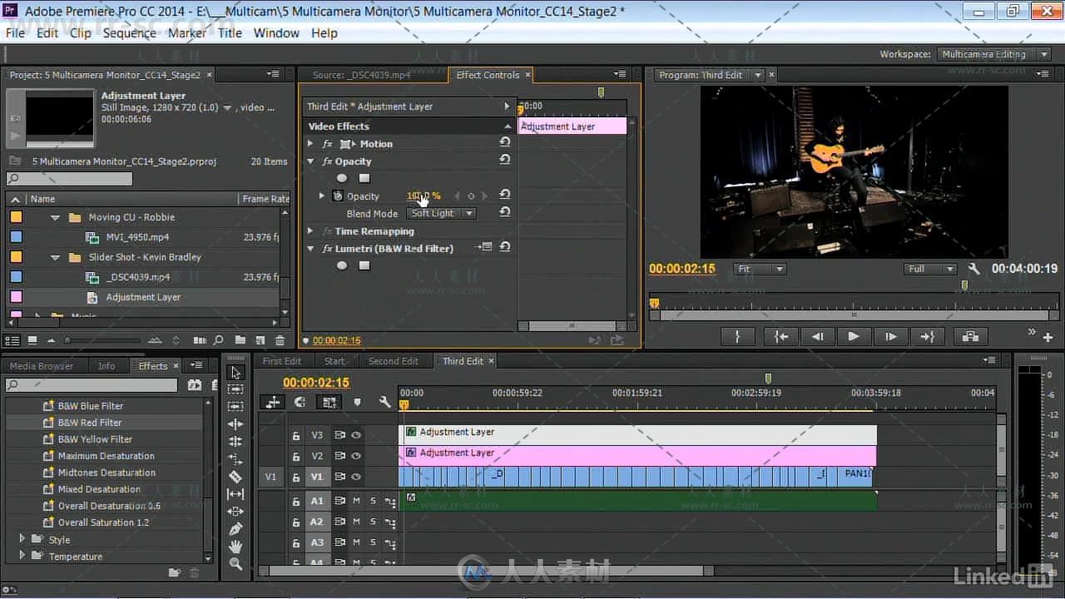This screenshot has height=599, width=1065.
Task: Switch to Source _DSC4039.mp4 tab
Action: (362, 75)
